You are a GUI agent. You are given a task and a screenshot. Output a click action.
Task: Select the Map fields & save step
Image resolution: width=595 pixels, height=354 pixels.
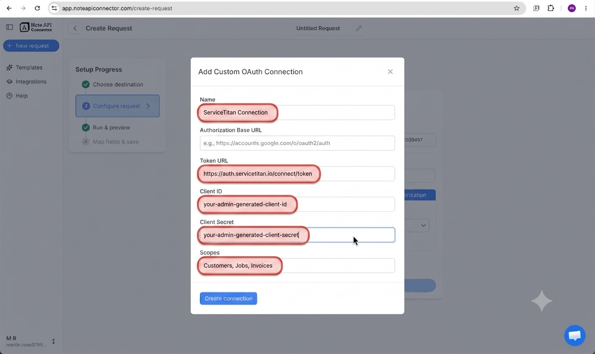tap(110, 142)
